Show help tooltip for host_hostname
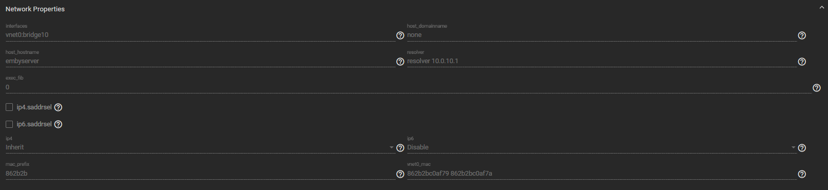 pyautogui.click(x=400, y=62)
